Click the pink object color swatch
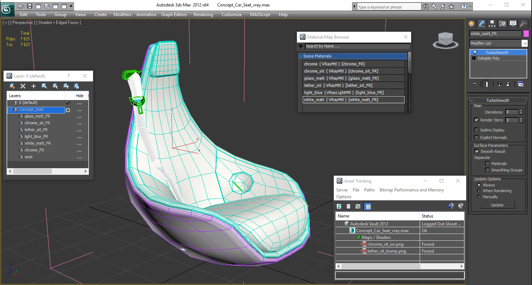The height and width of the screenshot is (285, 532). pyautogui.click(x=526, y=34)
